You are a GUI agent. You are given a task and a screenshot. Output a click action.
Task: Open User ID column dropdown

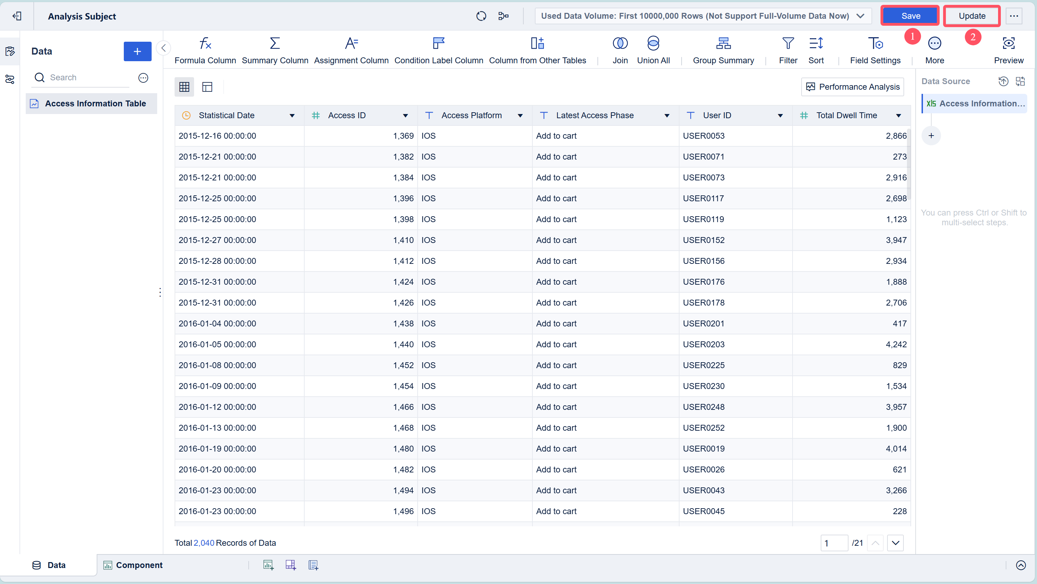pyautogui.click(x=780, y=115)
